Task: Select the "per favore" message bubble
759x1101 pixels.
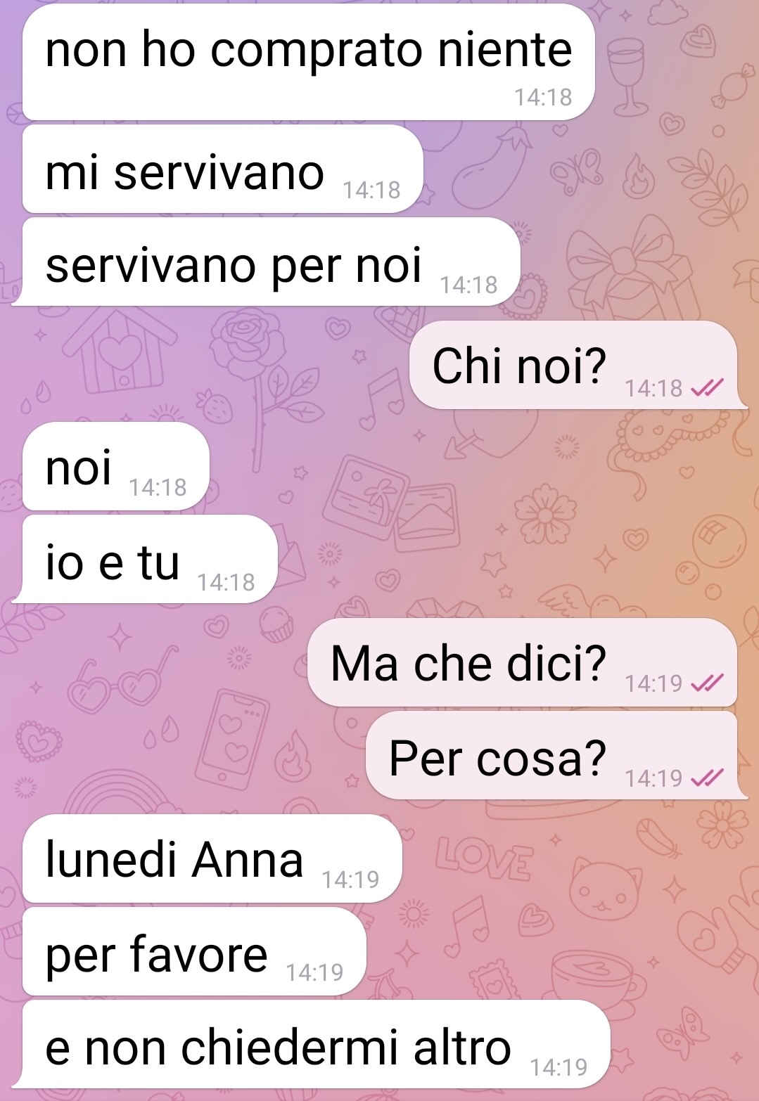Action: click(x=194, y=951)
